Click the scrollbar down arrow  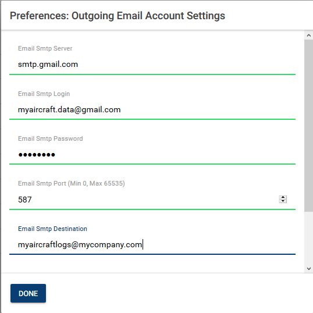[x=308, y=268]
